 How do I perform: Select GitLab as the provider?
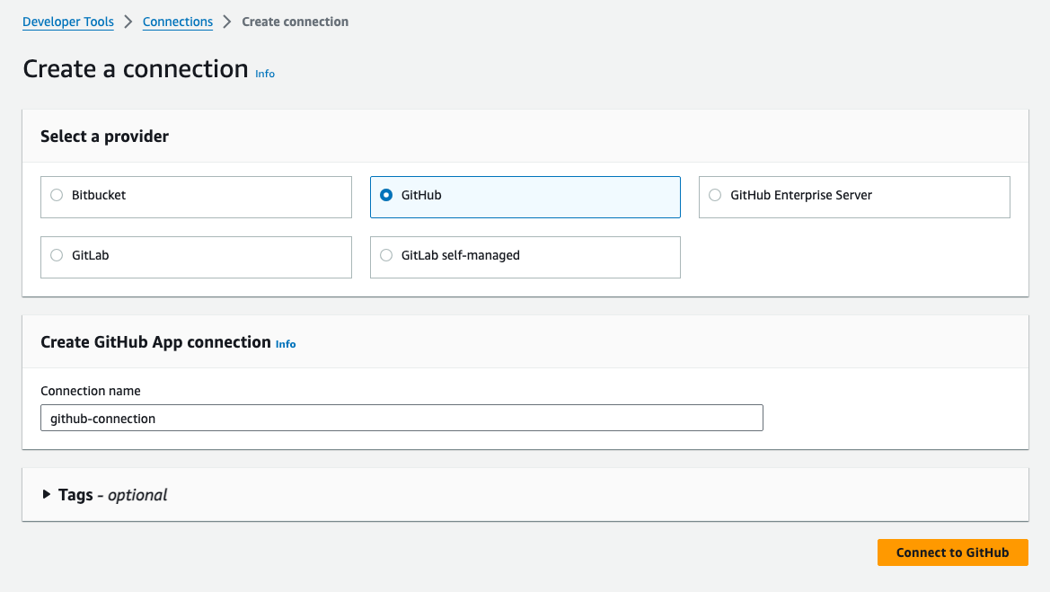pos(56,255)
